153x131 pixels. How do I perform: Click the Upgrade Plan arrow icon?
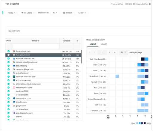coord(150,4)
